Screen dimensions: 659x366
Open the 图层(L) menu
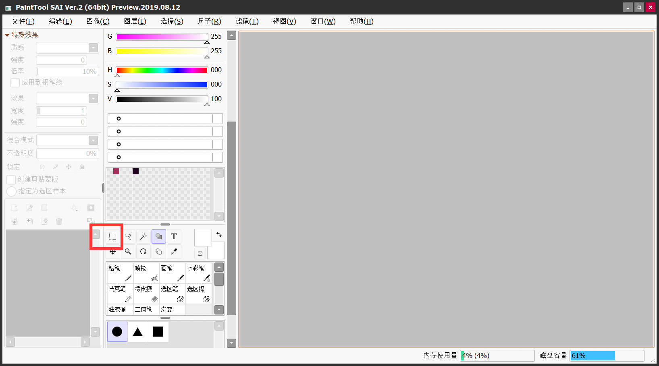pyautogui.click(x=135, y=21)
